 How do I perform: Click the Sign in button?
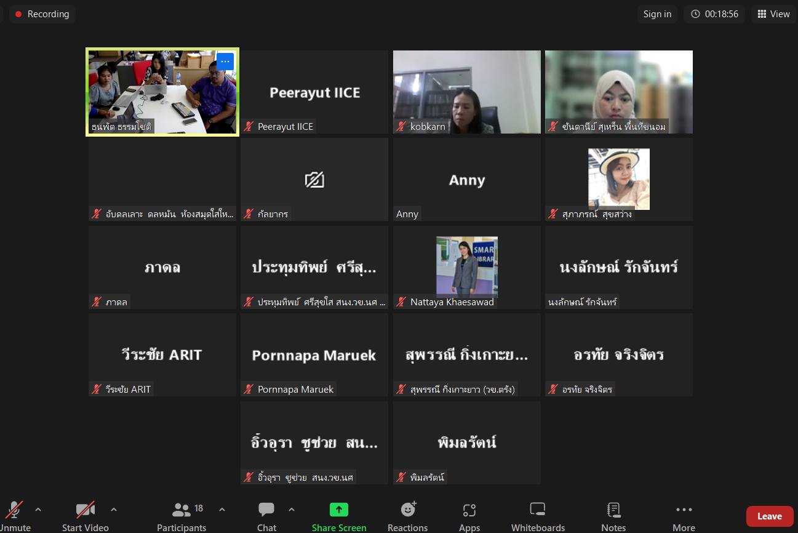point(657,14)
